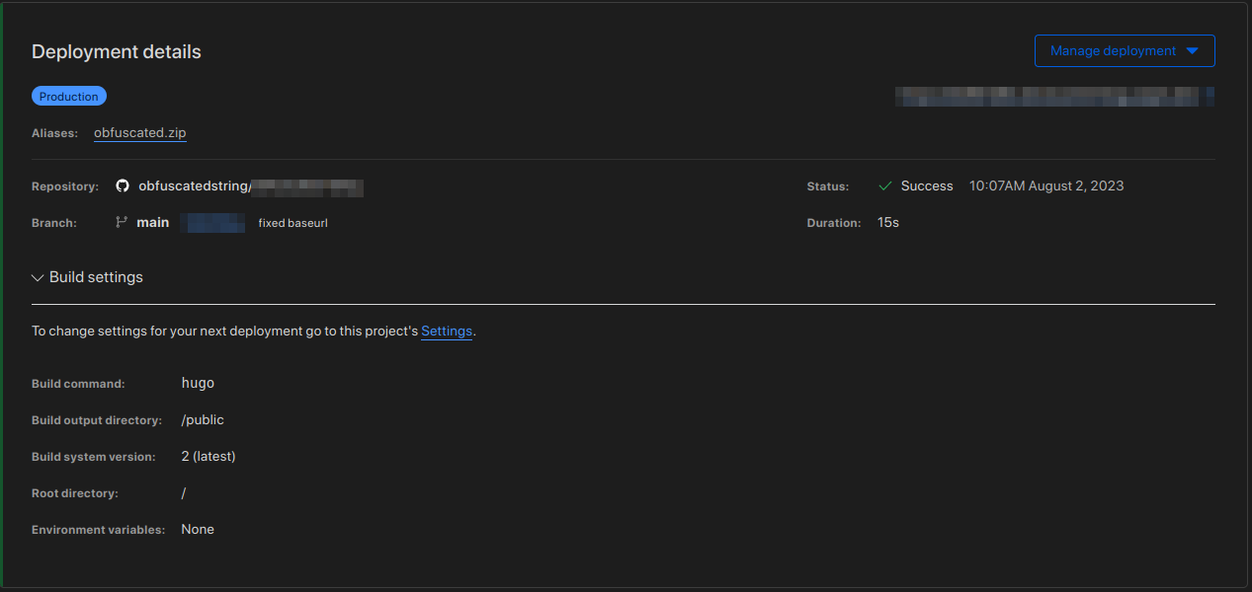Select the build command value hugo
The width and height of the screenshot is (1252, 592).
[x=198, y=383]
